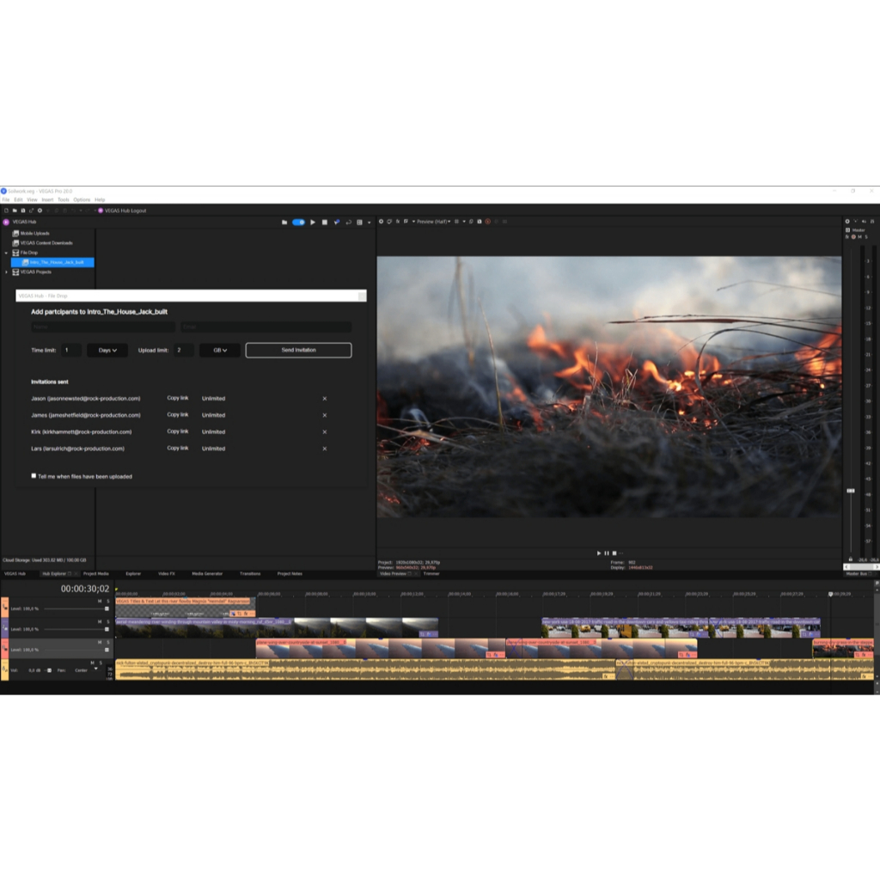This screenshot has width=880, height=880.
Task: Click audio track Vol slider handle
Action: (x=49, y=670)
